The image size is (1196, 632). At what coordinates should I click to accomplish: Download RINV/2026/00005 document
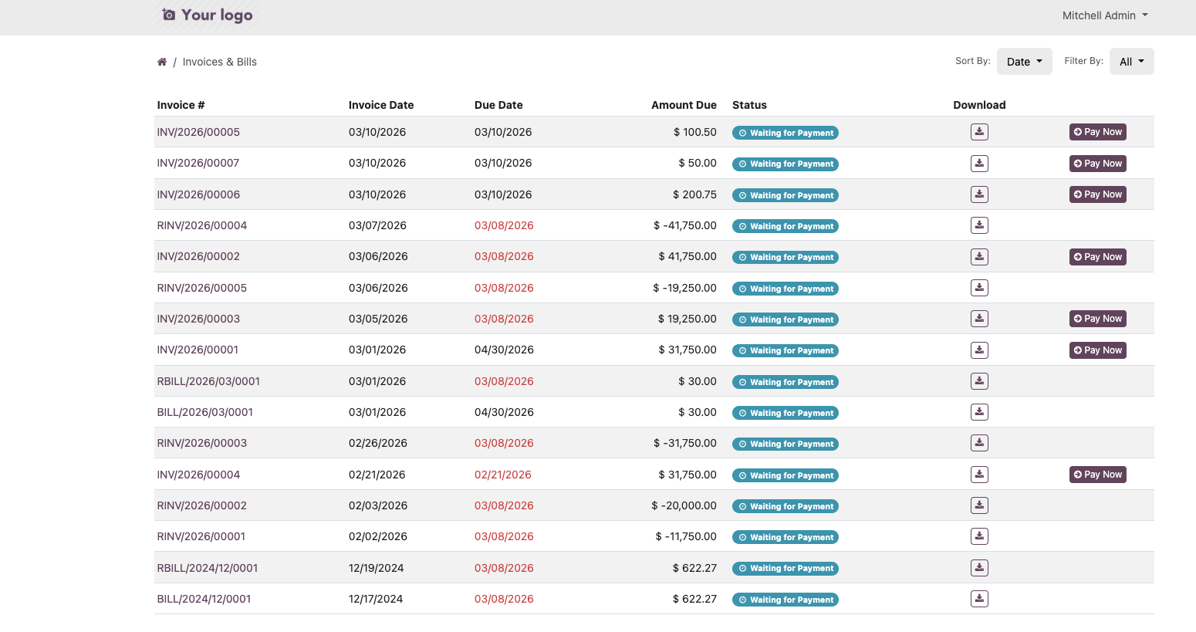pyautogui.click(x=979, y=288)
